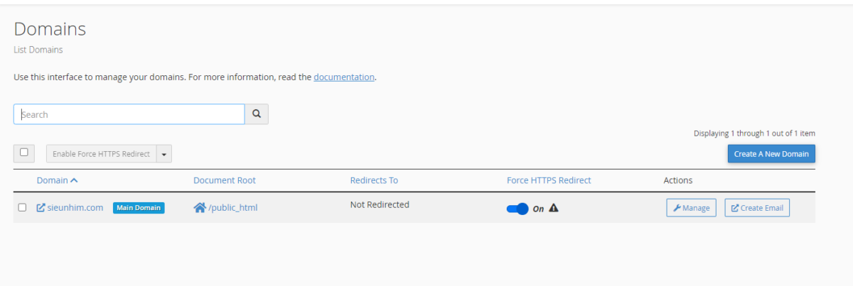This screenshot has width=853, height=286.
Task: Open the /public_html document root link
Action: (x=233, y=208)
